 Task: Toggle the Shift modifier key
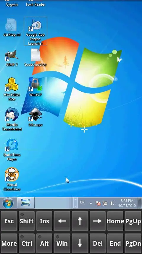pyautogui.click(x=27, y=221)
